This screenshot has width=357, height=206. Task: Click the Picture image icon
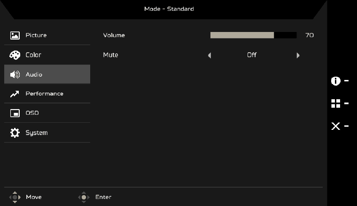click(15, 35)
